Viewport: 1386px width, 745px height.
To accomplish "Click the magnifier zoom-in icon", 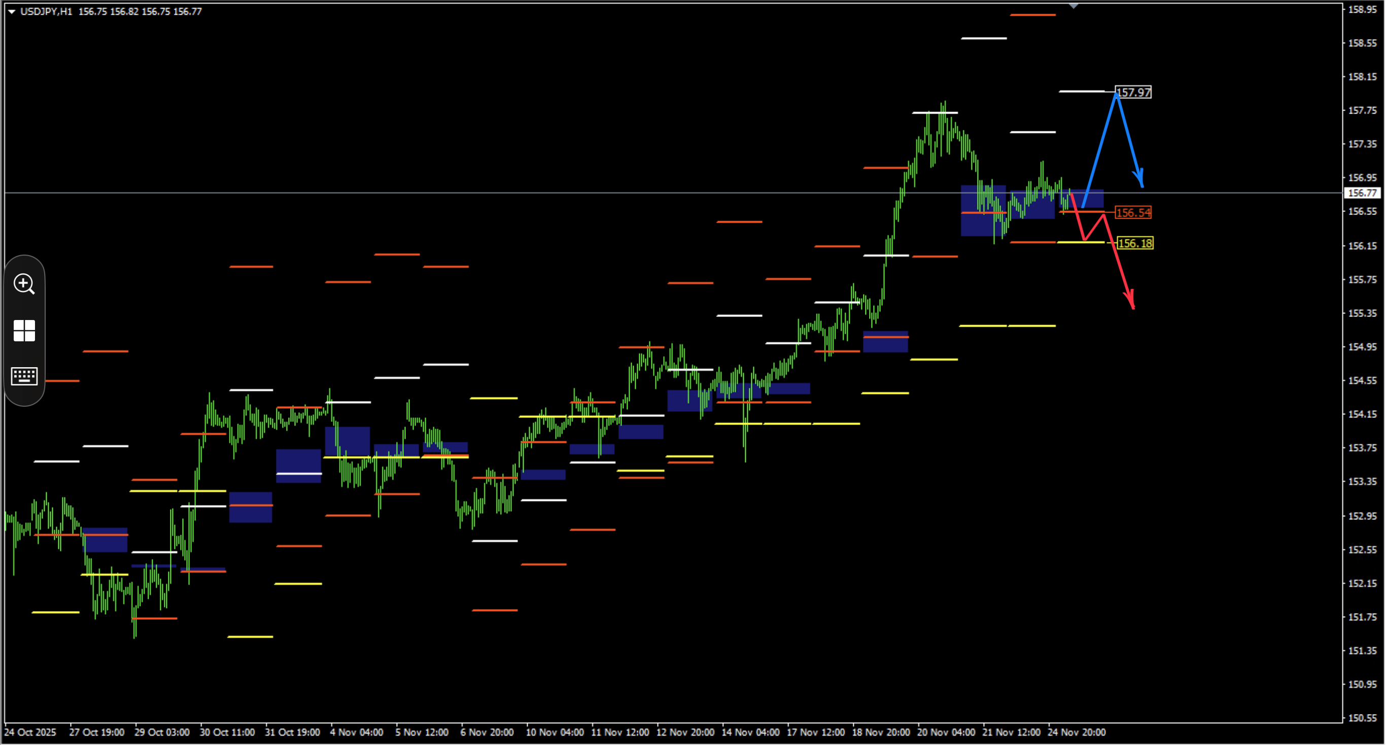I will coord(24,284).
